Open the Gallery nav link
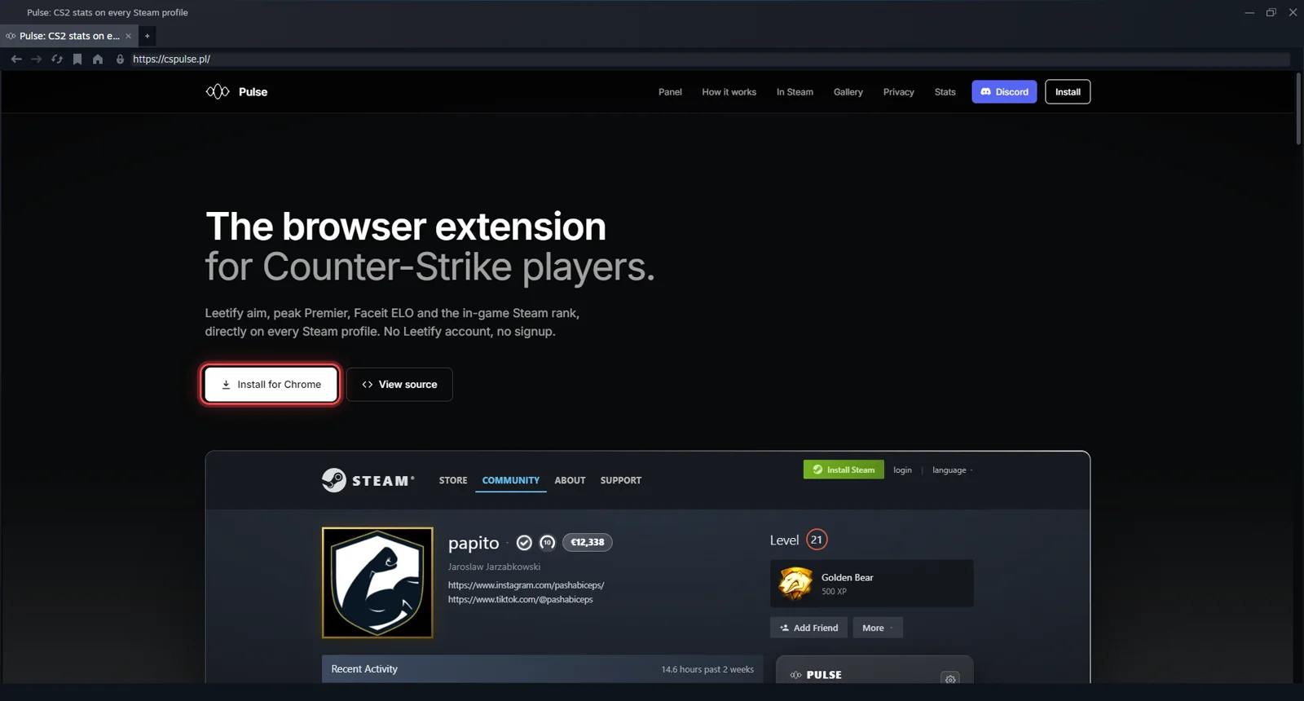Image resolution: width=1304 pixels, height=701 pixels. (x=848, y=92)
